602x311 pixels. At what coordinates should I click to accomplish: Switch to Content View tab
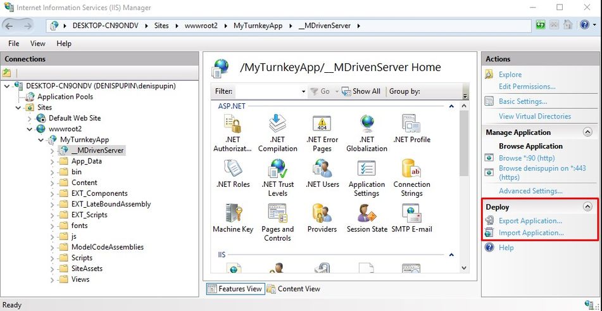(294, 289)
